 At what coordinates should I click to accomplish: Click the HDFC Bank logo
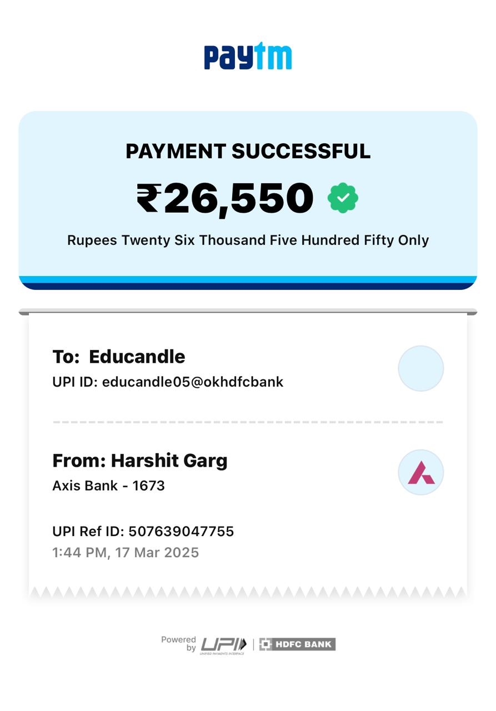(x=297, y=644)
